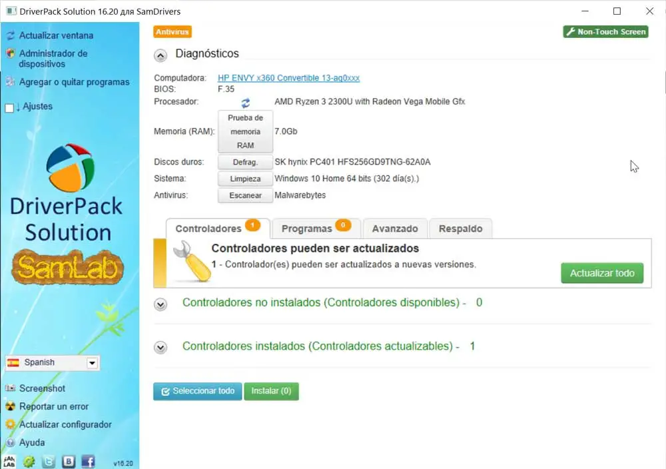
Task: Click the Actualizar todo button
Action: 602,273
